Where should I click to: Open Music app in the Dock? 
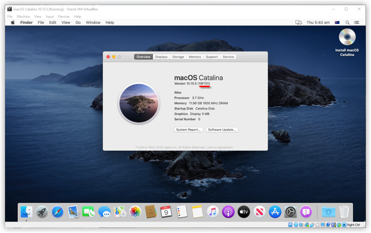(x=213, y=212)
